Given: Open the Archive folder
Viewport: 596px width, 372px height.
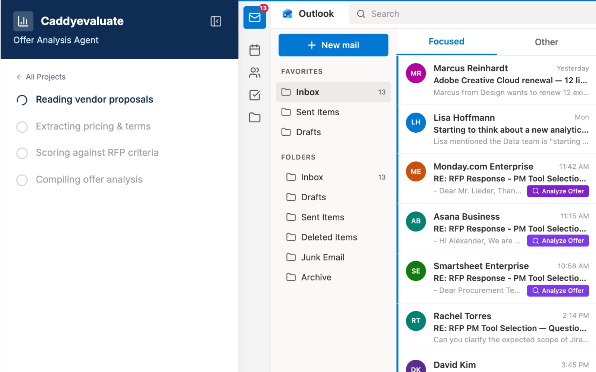Looking at the screenshot, I should (x=333, y=277).
